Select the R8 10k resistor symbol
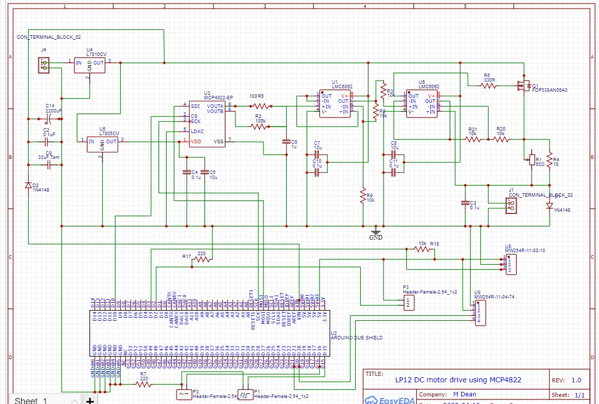 pos(376,111)
